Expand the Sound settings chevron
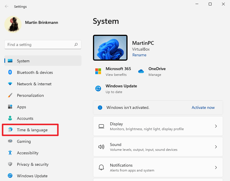 (216, 147)
